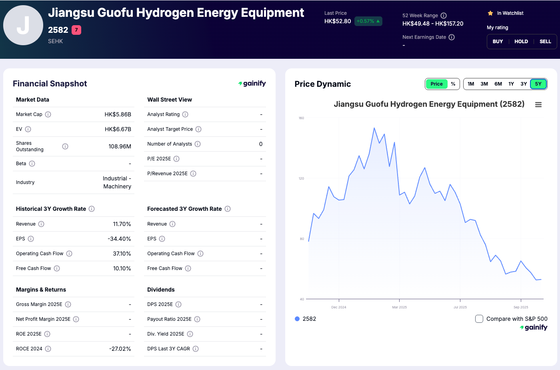The width and height of the screenshot is (560, 370).
Task: Click the Analyst Rating info icon
Action: pyautogui.click(x=185, y=114)
